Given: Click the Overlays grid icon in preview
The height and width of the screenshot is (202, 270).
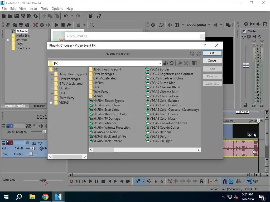Looking at the screenshot, I should (215, 25).
